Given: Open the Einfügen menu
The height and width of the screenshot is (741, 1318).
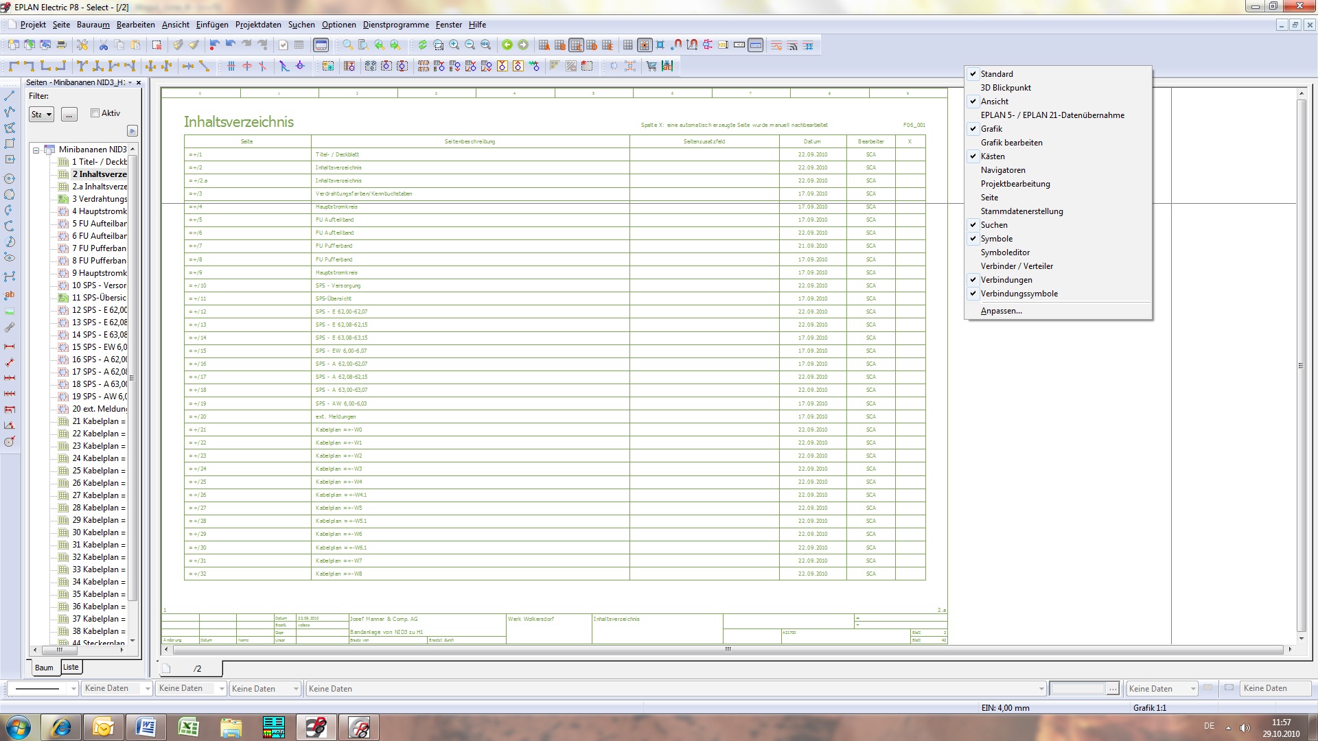Looking at the screenshot, I should click(212, 25).
